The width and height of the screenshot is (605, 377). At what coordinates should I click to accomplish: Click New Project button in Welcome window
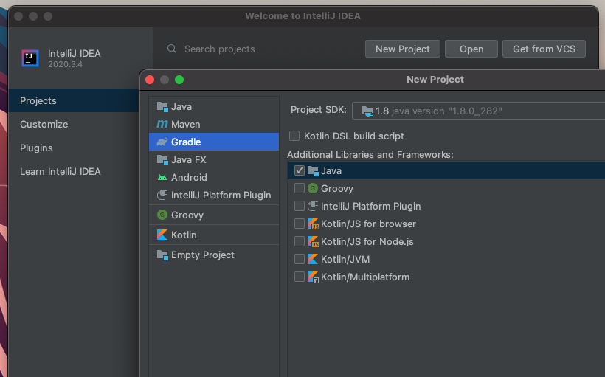click(402, 49)
